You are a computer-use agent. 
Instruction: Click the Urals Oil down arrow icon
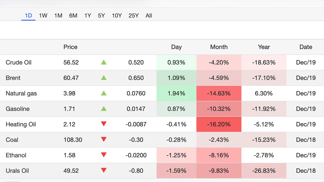point(104,171)
